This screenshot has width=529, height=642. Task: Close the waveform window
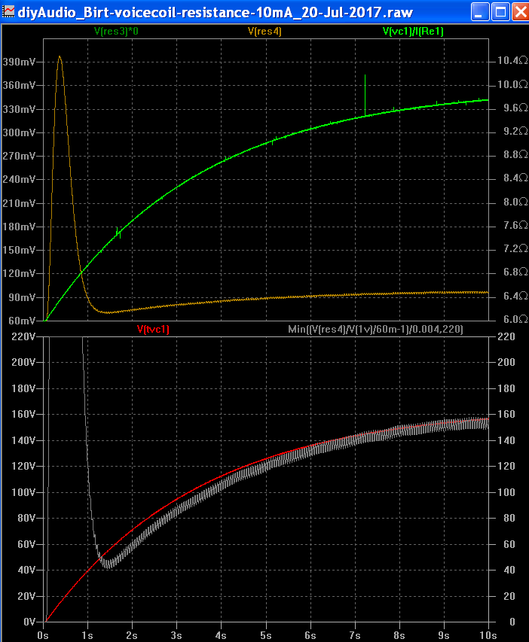pyautogui.click(x=520, y=11)
